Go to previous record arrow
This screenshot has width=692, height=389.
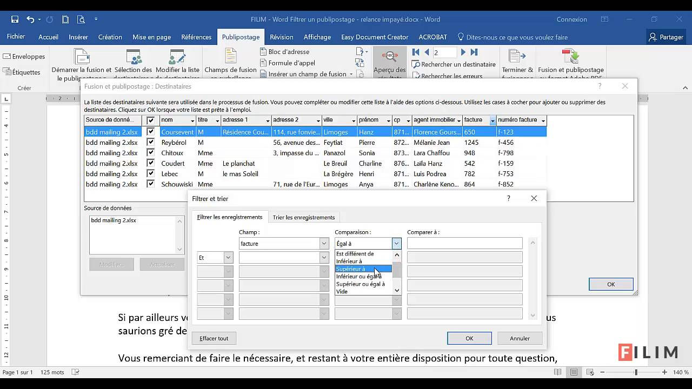click(x=427, y=52)
